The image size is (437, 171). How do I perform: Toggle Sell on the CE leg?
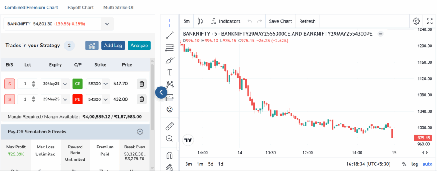tap(9, 84)
